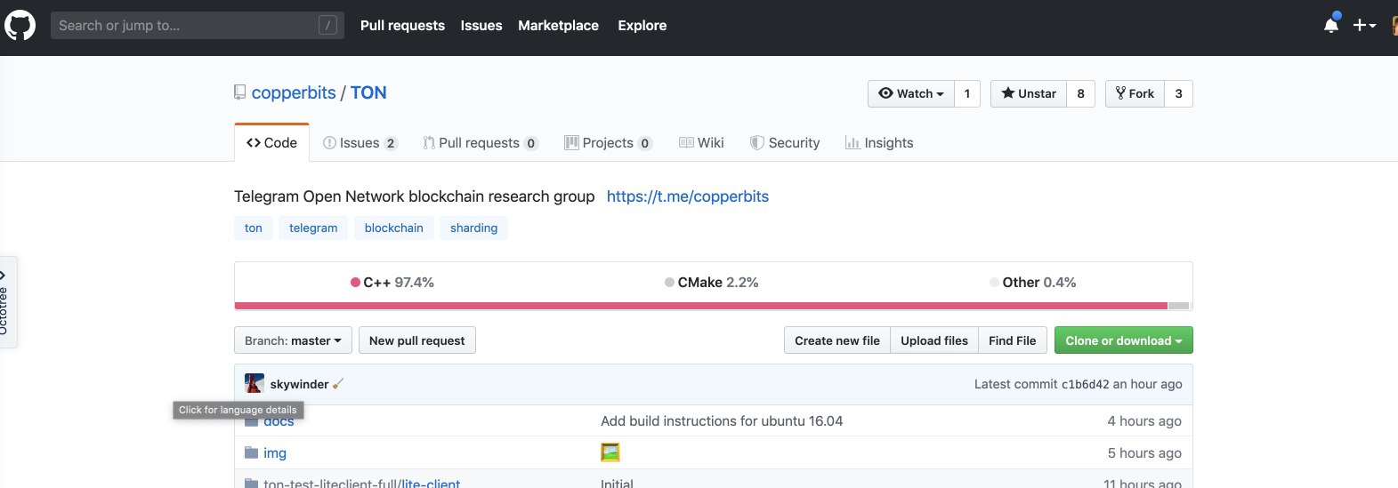Click the picture emoji commit message for img
The image size is (1398, 488).
click(610, 452)
